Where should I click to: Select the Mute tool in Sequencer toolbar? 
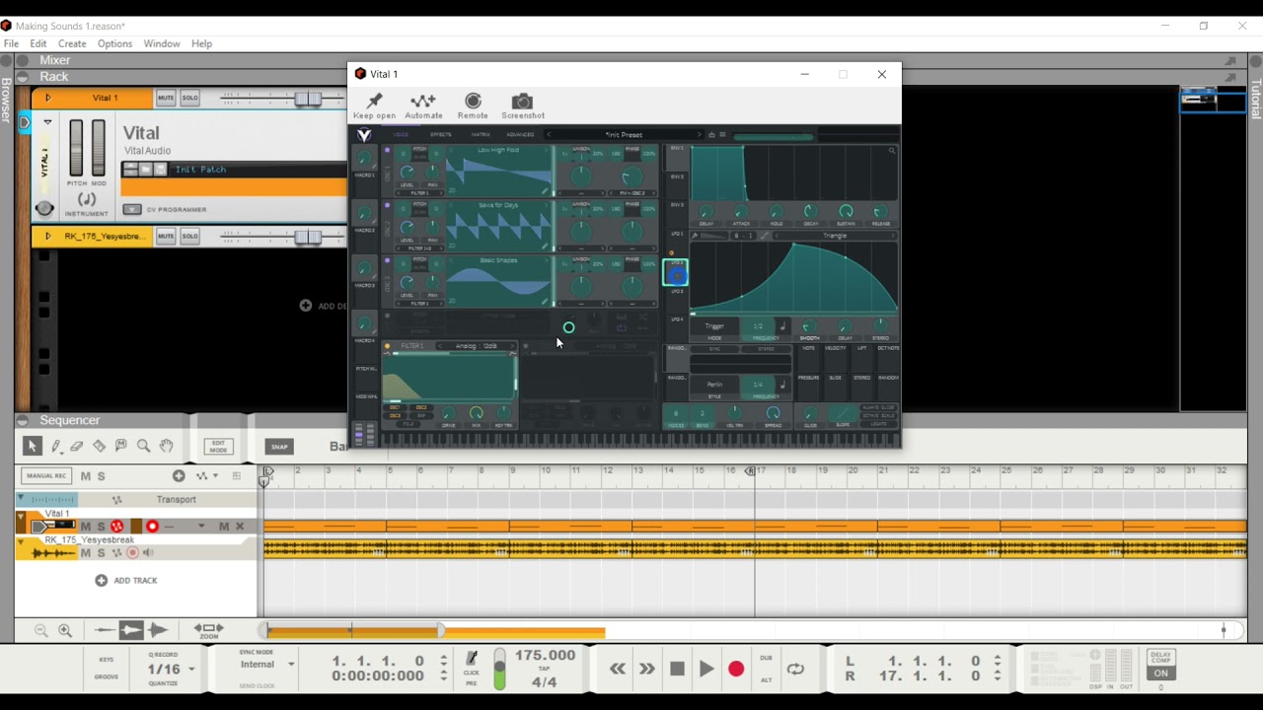click(120, 446)
